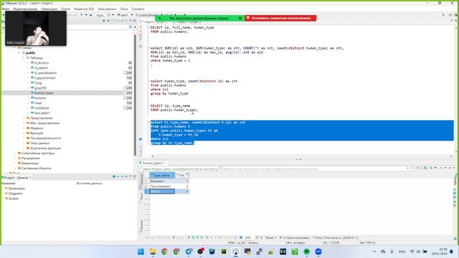Collapse the public schema node

pos(20,53)
